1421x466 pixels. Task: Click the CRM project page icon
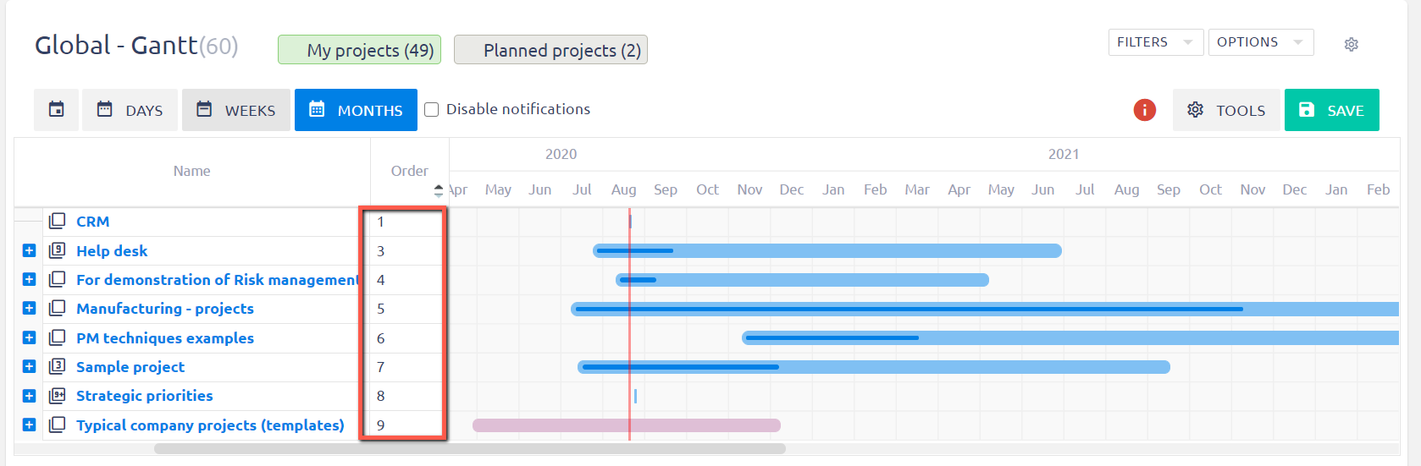[x=57, y=222]
